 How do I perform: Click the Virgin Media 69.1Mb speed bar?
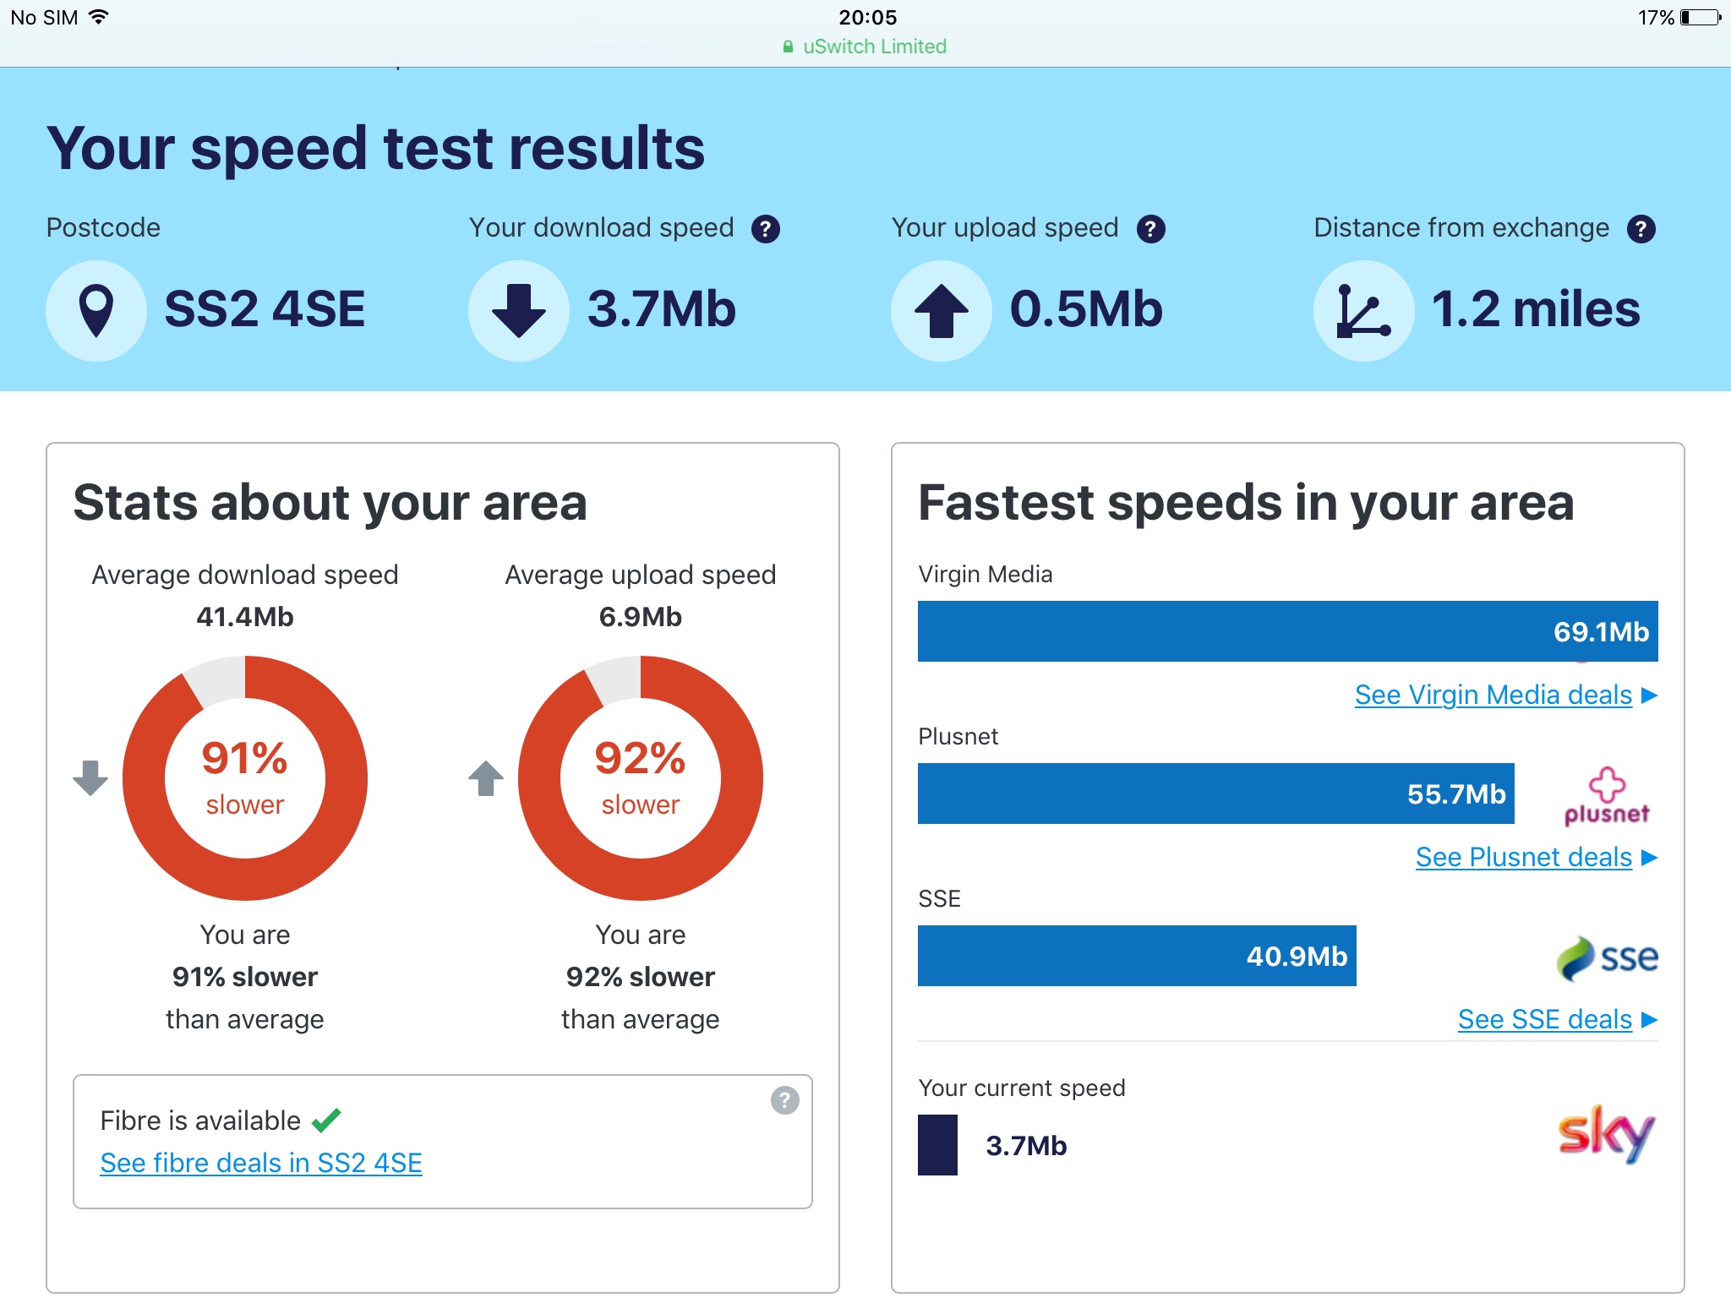point(1287,631)
